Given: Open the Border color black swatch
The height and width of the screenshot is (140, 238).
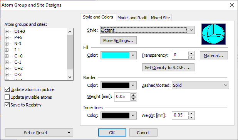Looking at the screenshot, I should (x=116, y=86).
